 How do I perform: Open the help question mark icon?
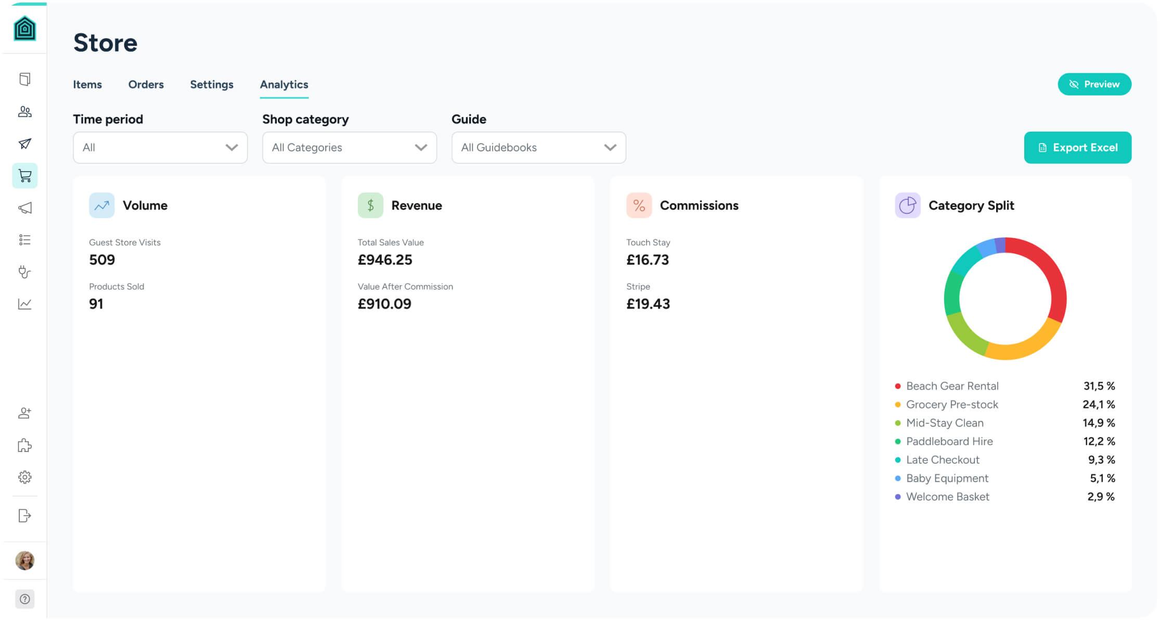[x=24, y=599]
